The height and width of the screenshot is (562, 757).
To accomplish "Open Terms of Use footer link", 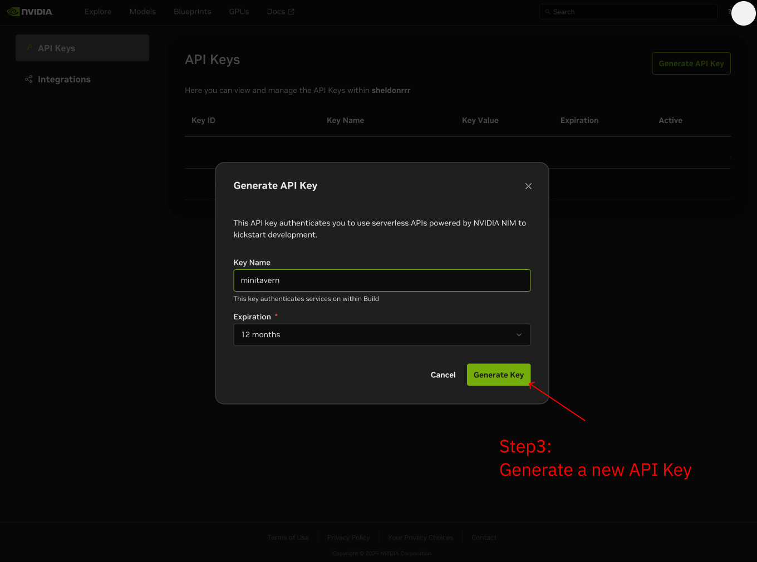I will (x=288, y=538).
